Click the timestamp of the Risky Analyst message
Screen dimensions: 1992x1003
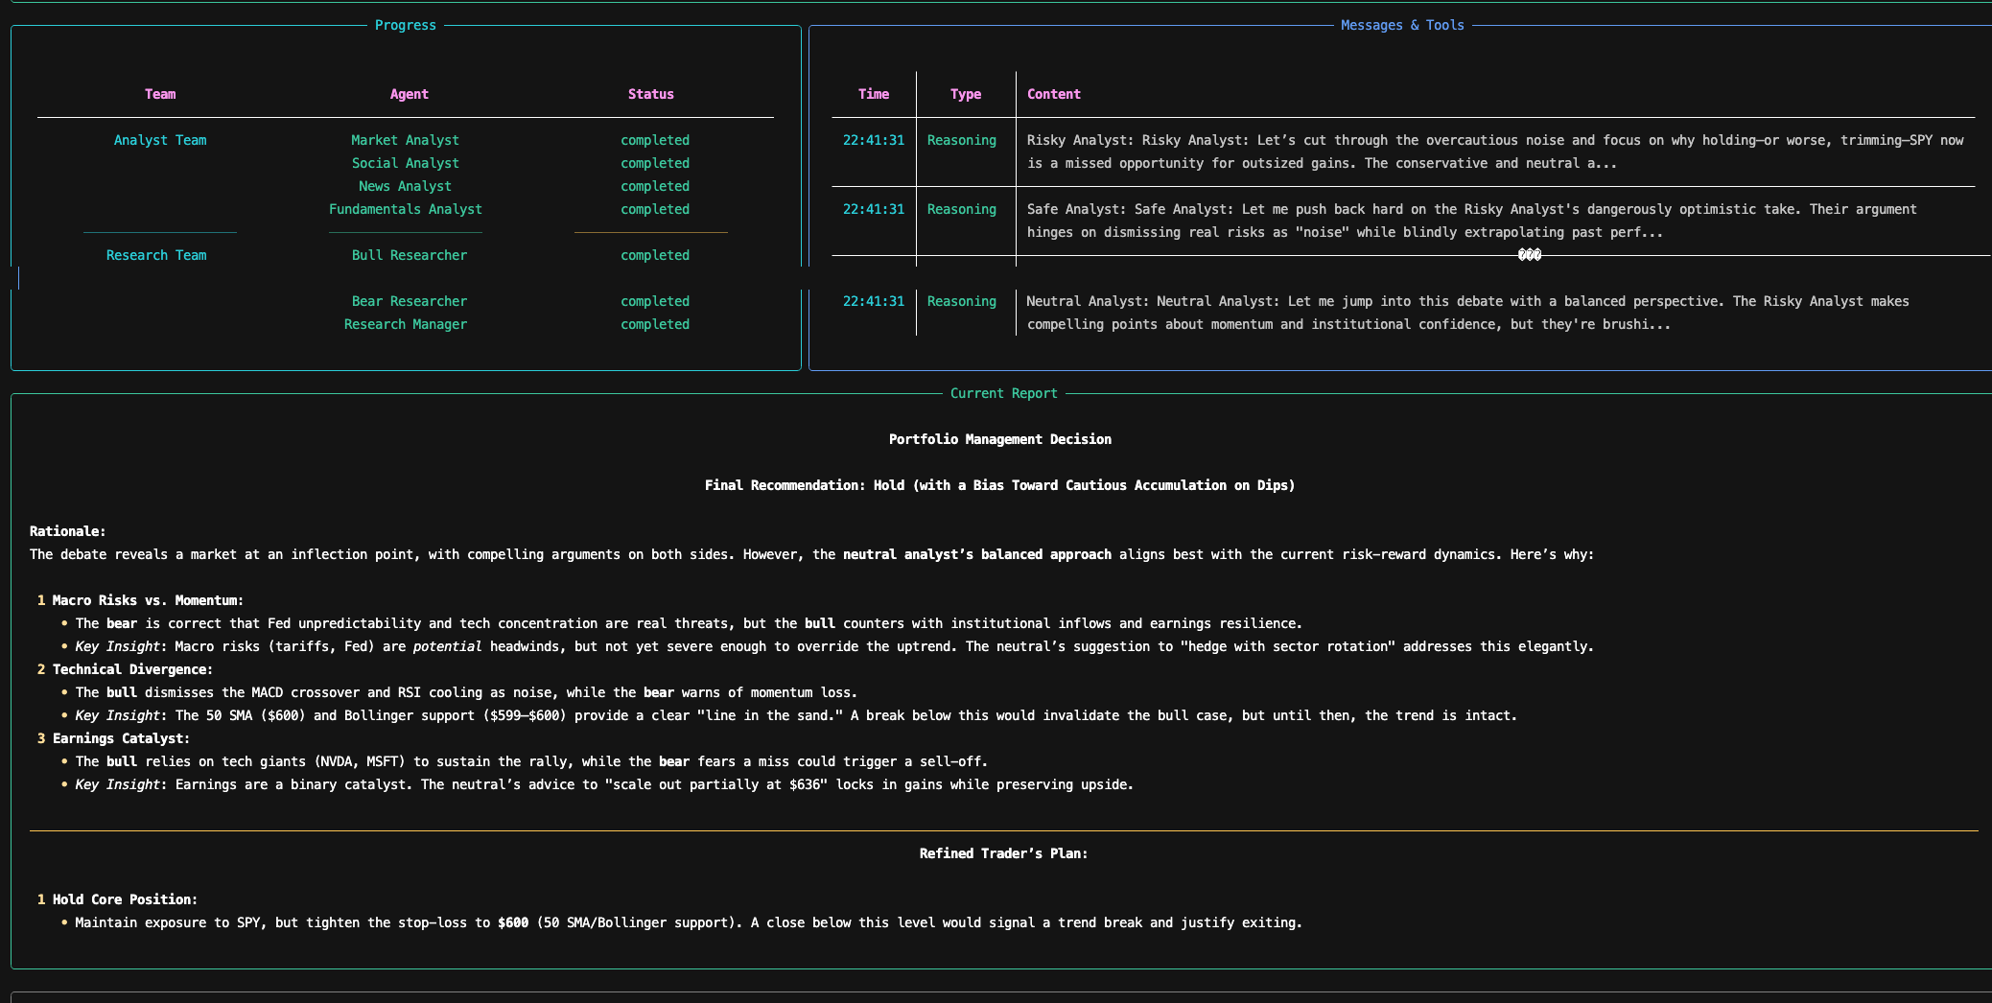click(874, 140)
